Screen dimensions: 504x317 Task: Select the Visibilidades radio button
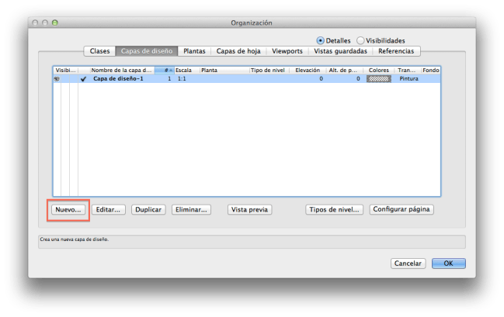360,40
